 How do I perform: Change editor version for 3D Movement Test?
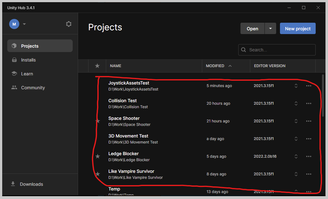pos(296,139)
